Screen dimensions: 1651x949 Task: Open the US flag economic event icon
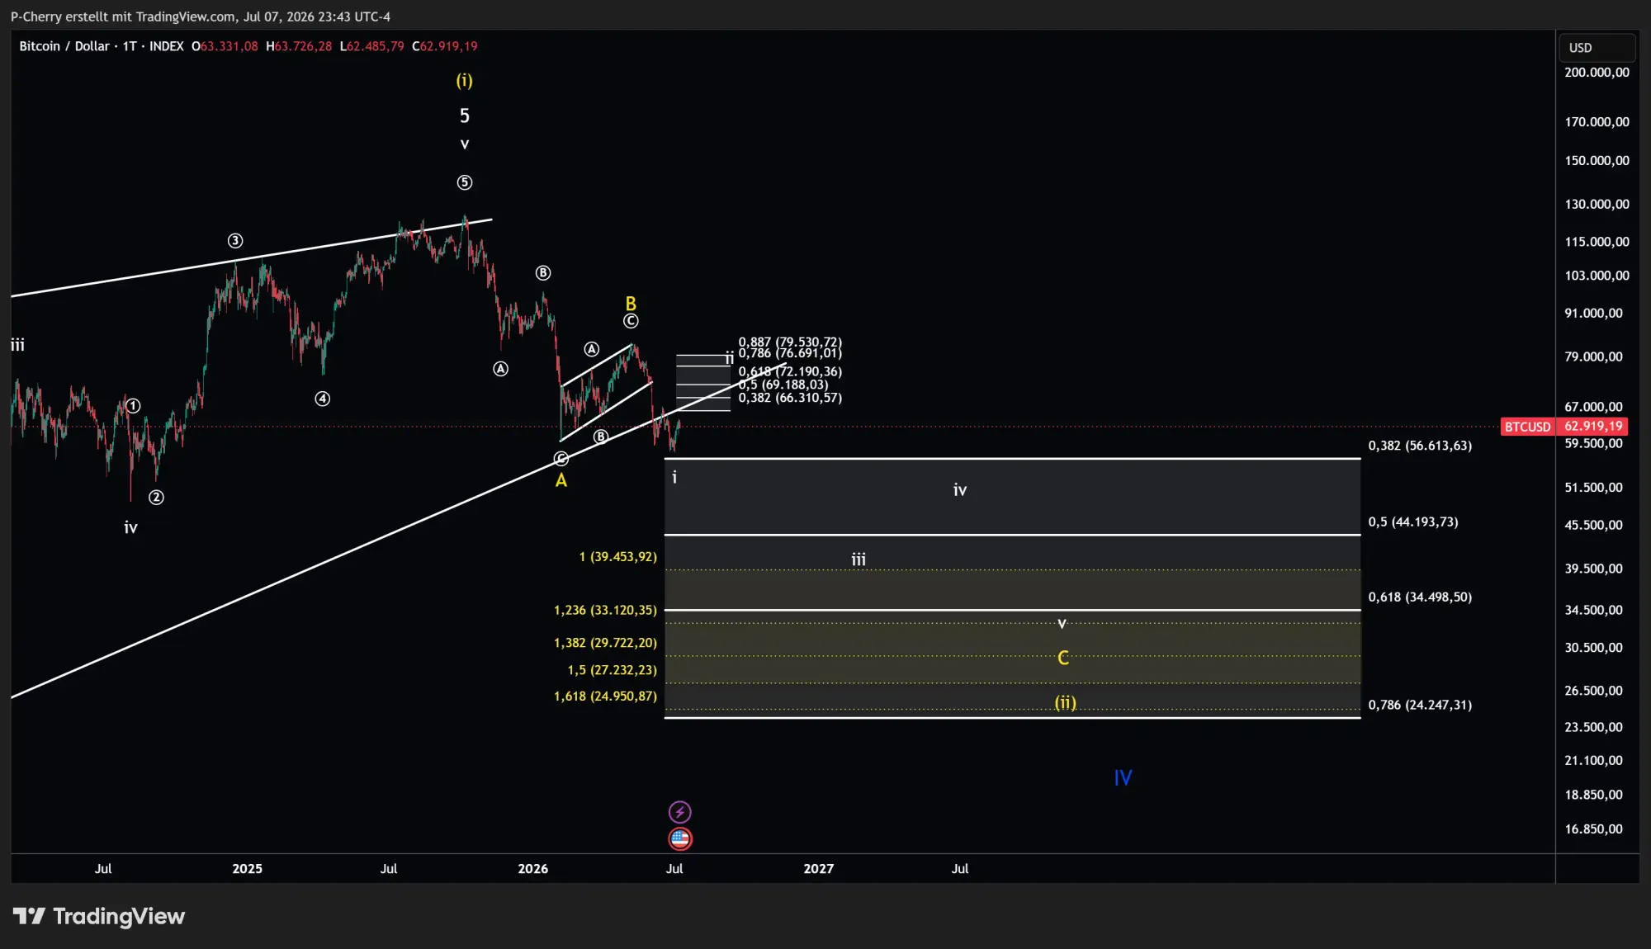(679, 839)
